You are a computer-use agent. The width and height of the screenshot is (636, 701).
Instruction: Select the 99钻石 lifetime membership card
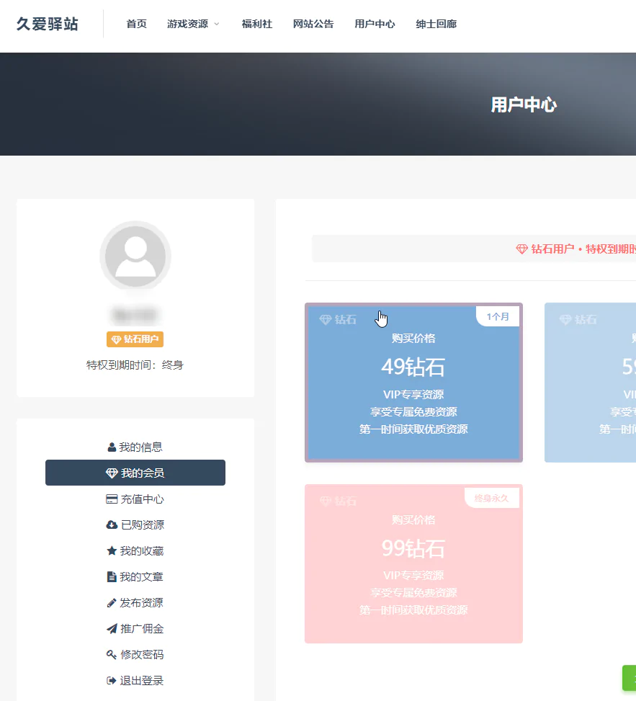tap(413, 563)
